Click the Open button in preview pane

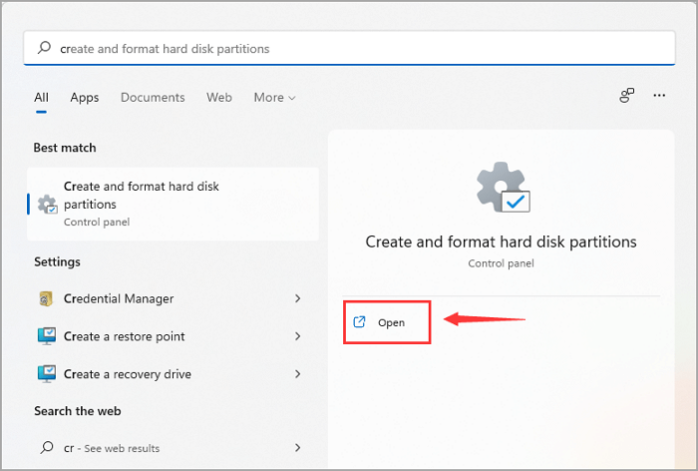(387, 322)
